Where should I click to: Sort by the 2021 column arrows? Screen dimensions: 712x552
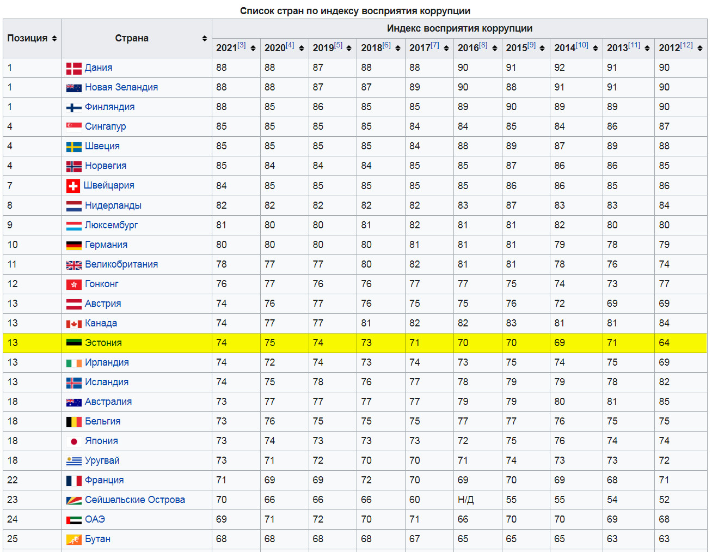coord(253,48)
